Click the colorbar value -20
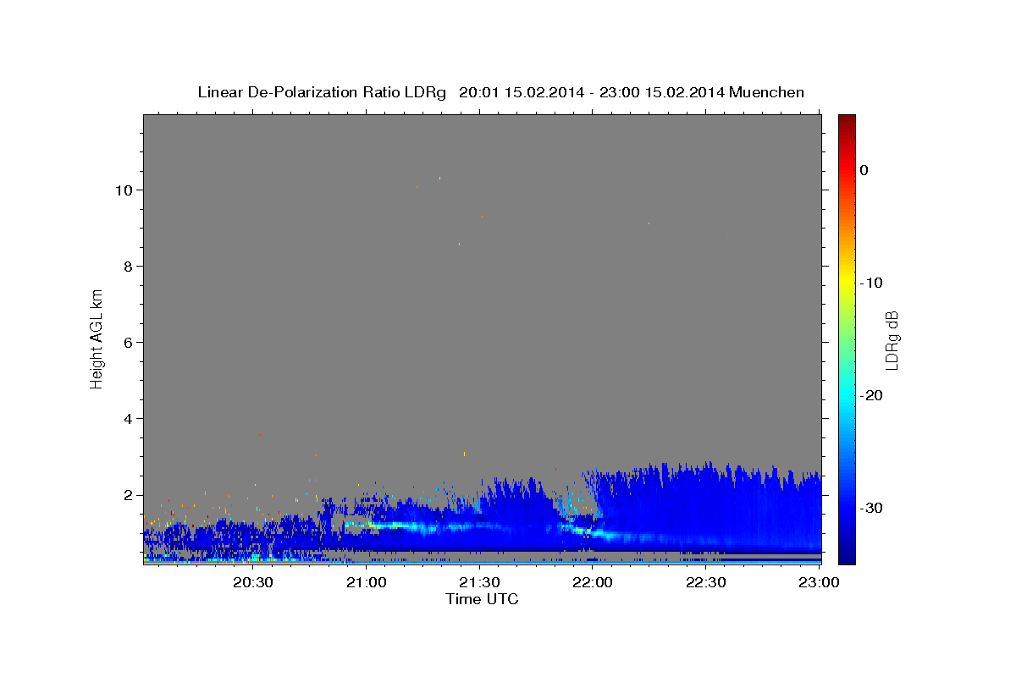Viewport: 1016px width, 677px height. pos(871,395)
